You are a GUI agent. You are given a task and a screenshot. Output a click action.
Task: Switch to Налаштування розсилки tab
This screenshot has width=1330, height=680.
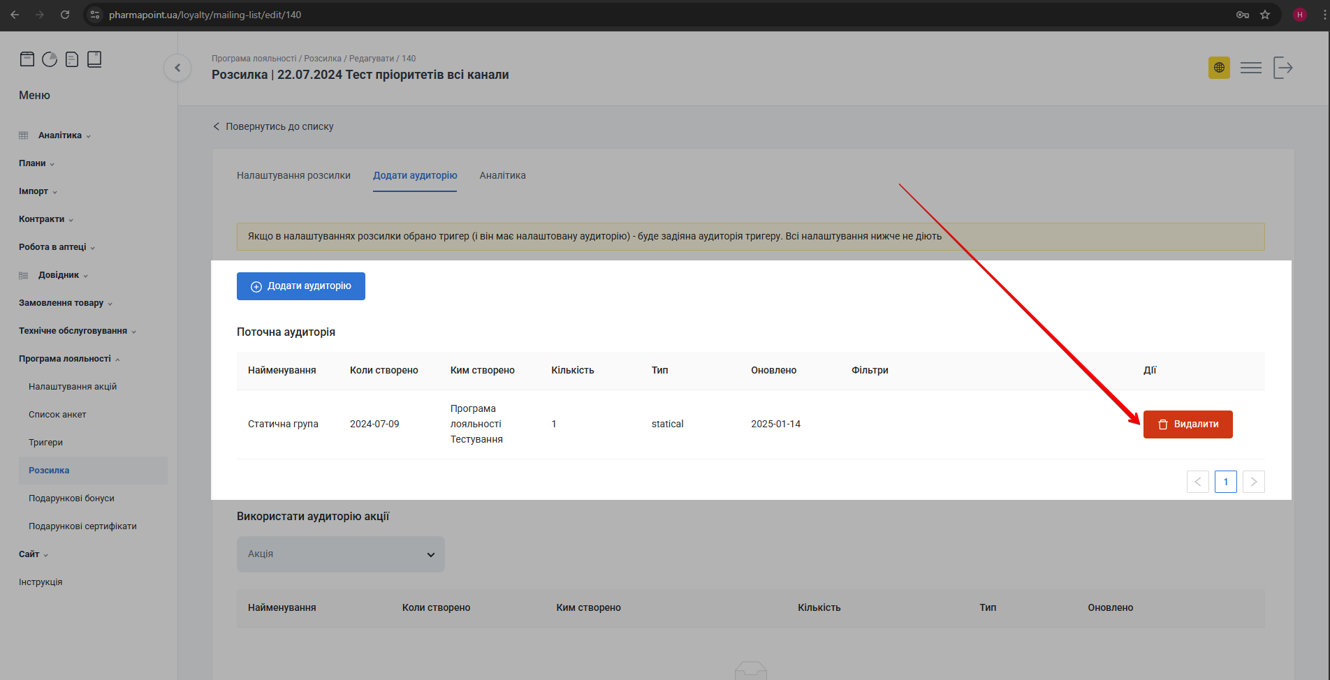(x=293, y=175)
